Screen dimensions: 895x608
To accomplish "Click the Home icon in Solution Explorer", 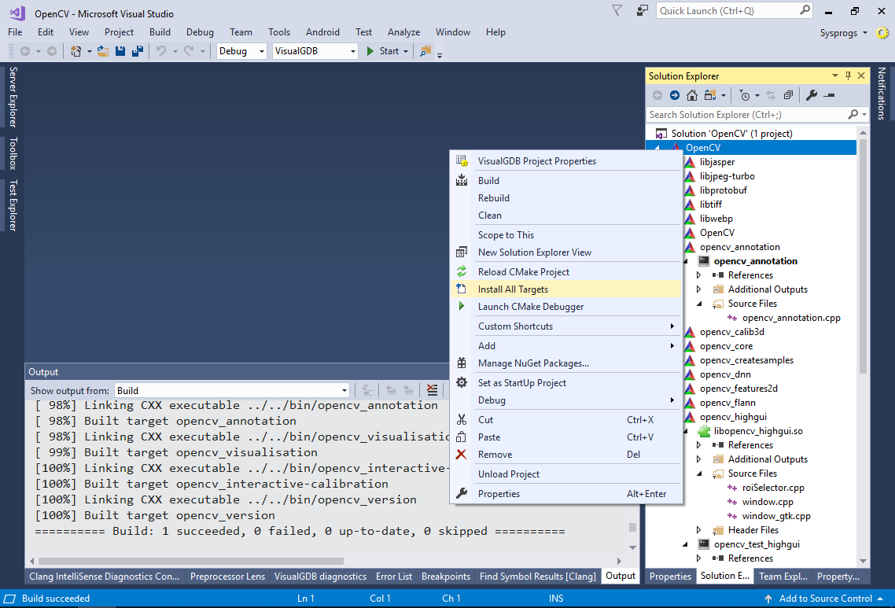I will 691,95.
